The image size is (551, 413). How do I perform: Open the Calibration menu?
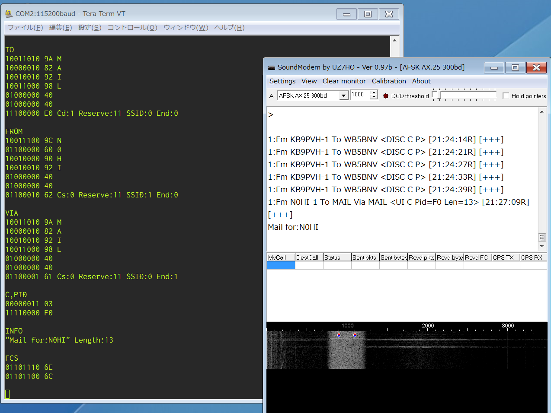click(x=389, y=81)
